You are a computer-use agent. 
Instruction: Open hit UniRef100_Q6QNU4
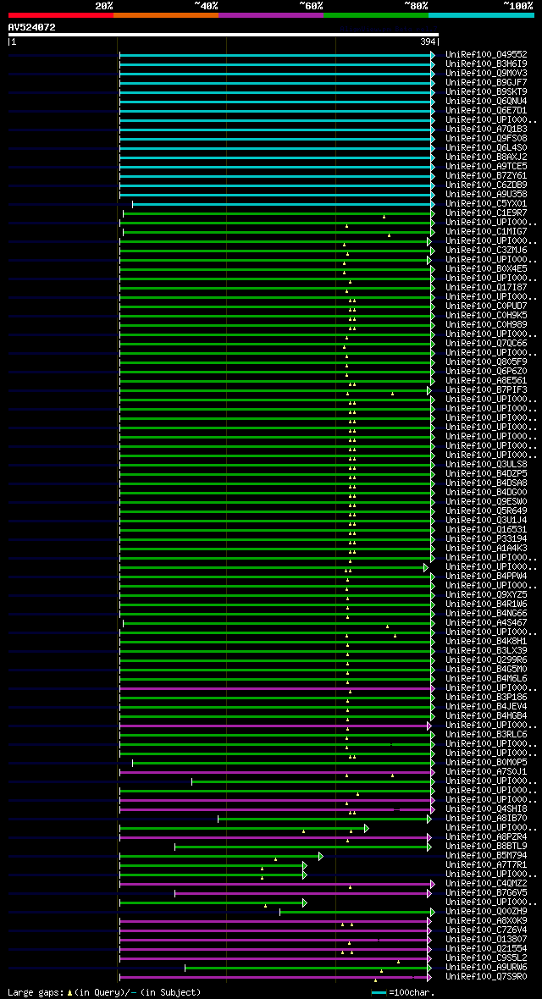tap(486, 102)
